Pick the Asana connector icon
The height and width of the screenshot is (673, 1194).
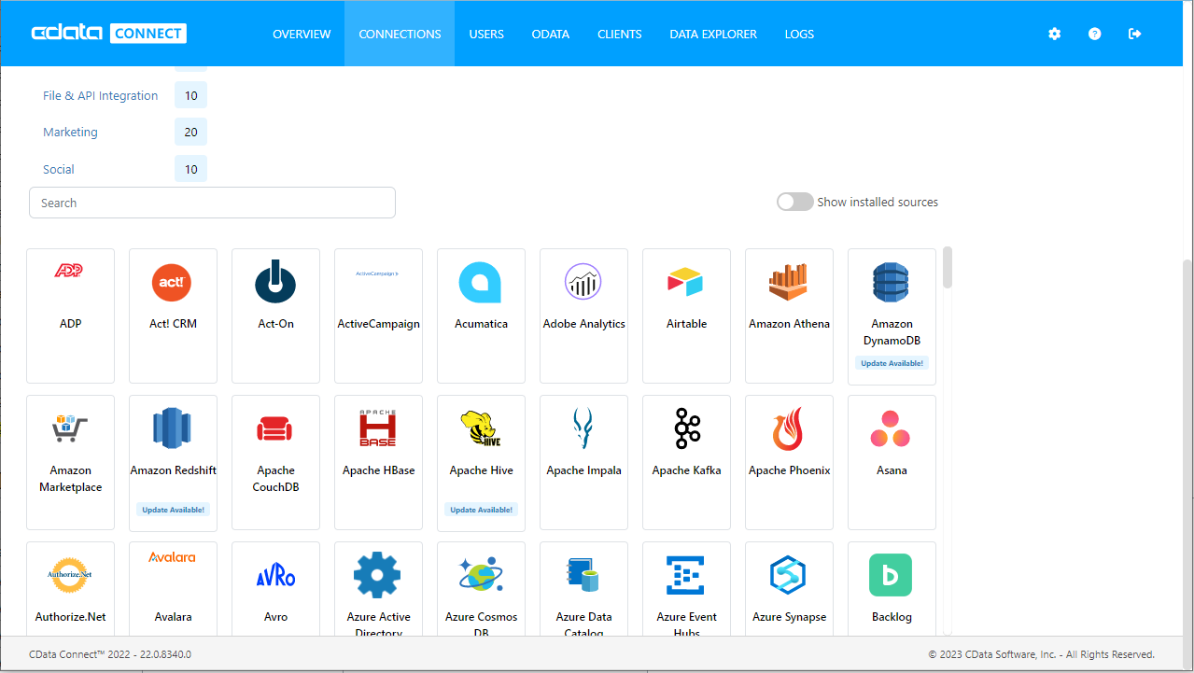coord(892,428)
